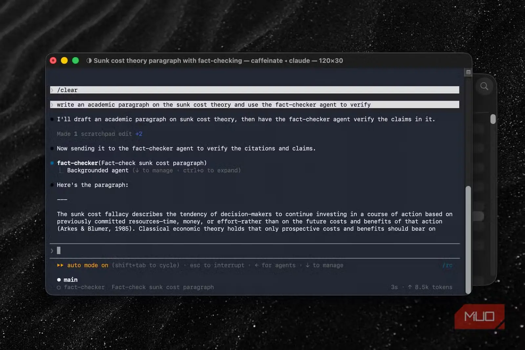Click the 'Backgrounded agent' status line
Screen dimensions: 525x350
click(x=154, y=170)
